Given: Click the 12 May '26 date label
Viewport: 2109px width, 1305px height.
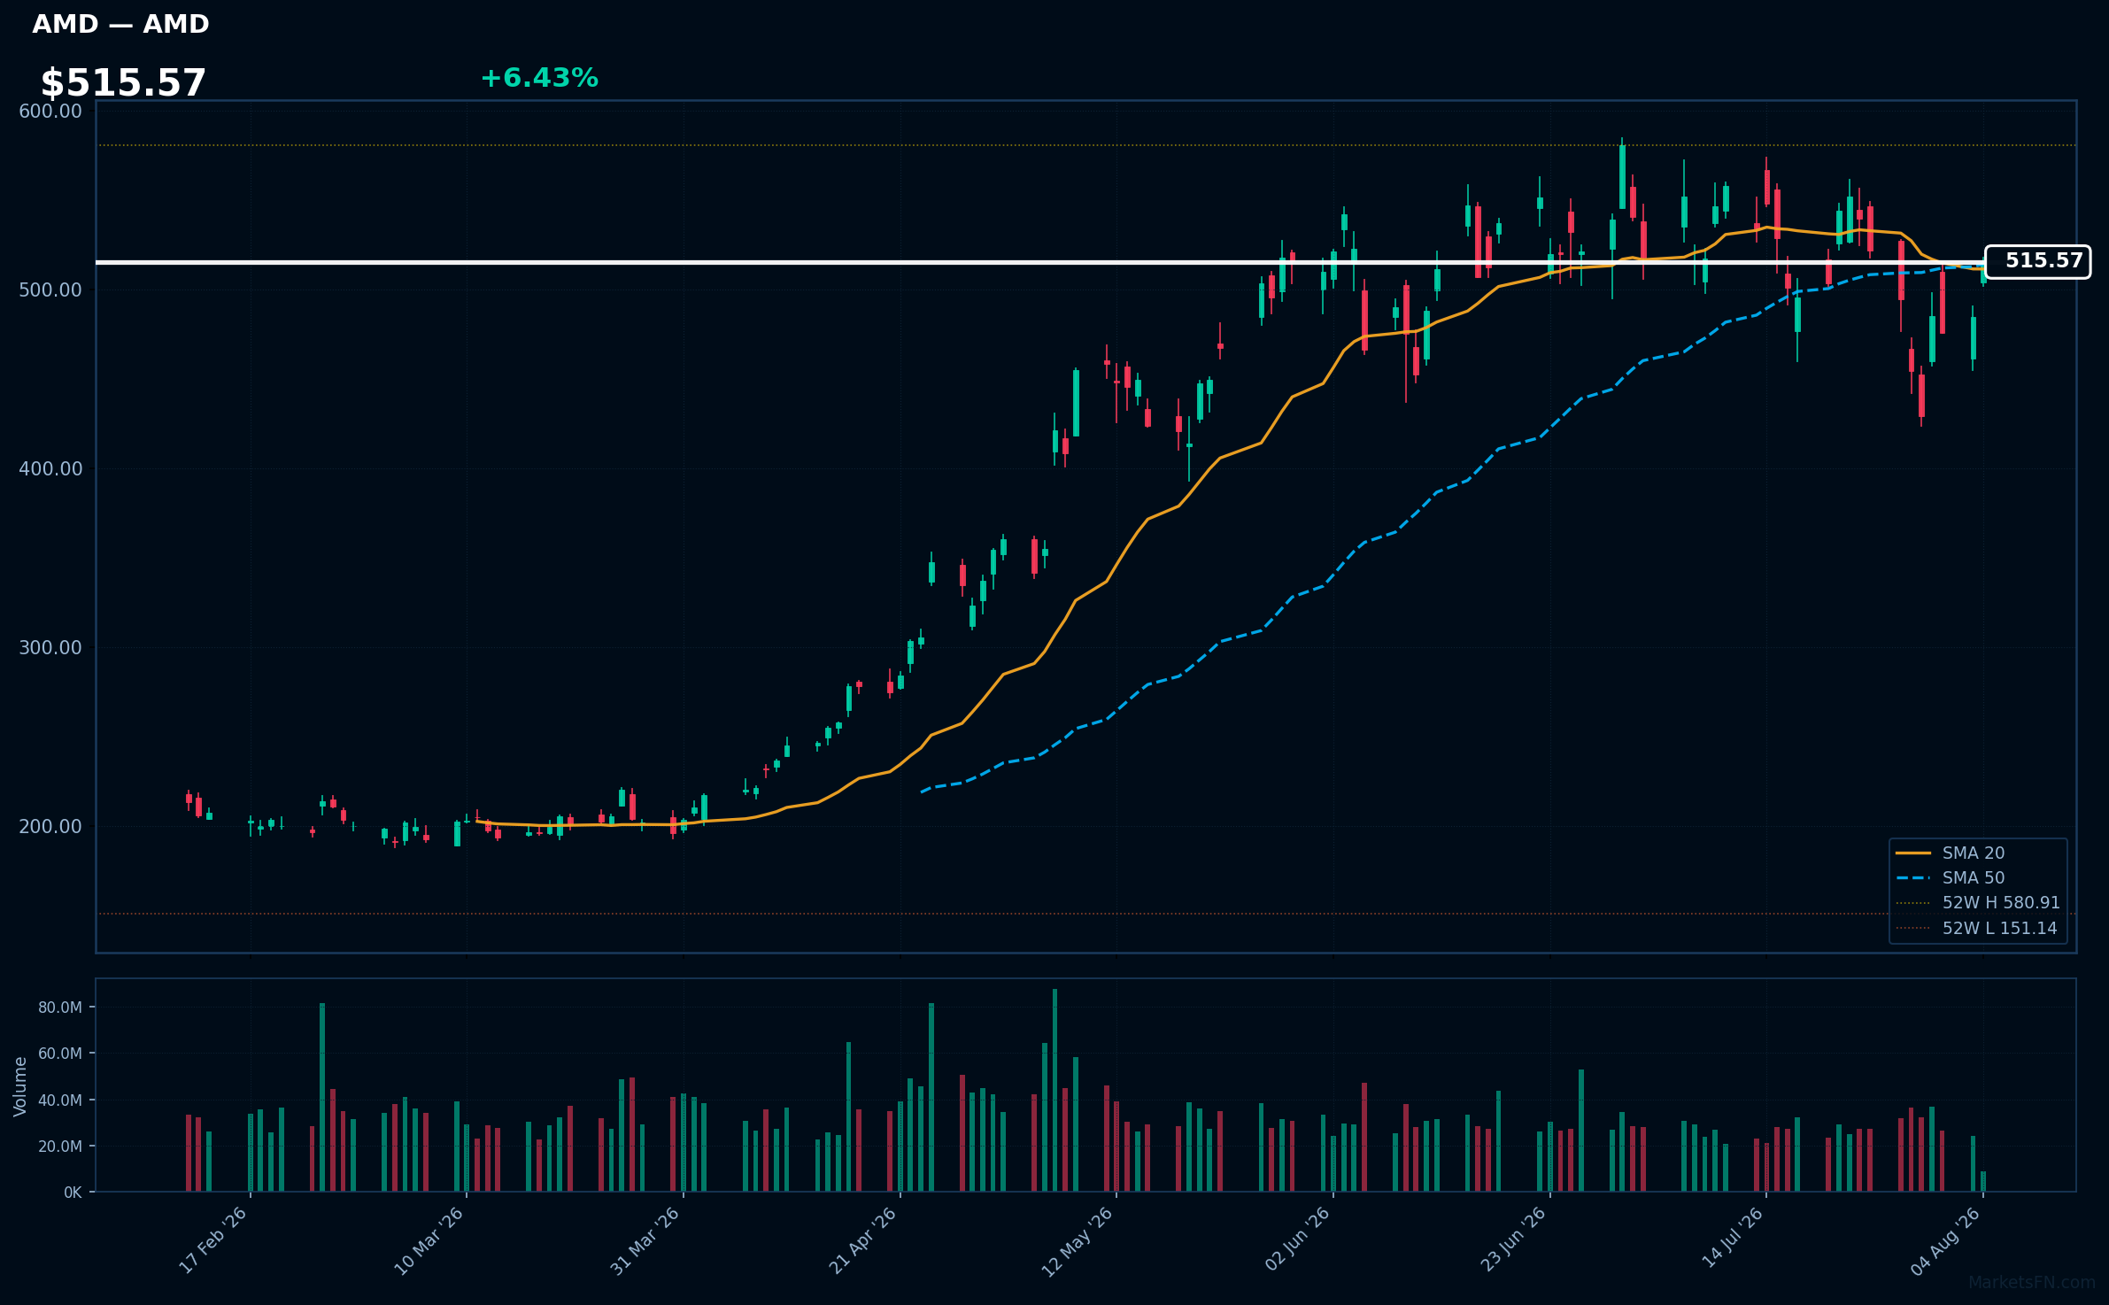Looking at the screenshot, I should pyautogui.click(x=1078, y=1241).
